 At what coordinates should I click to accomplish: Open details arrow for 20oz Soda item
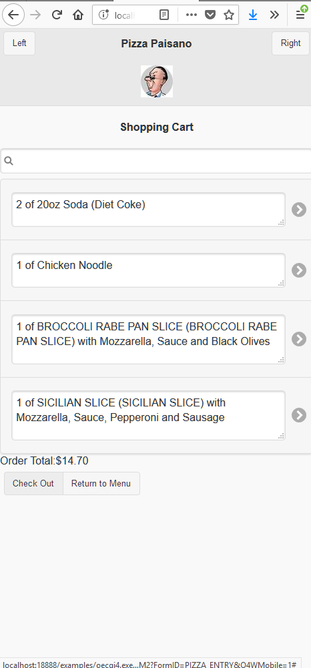(298, 209)
